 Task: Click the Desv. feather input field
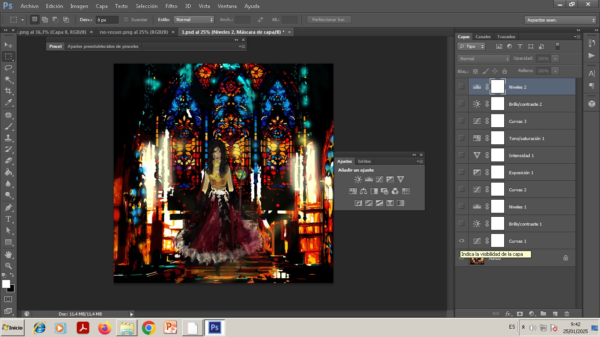[x=107, y=20]
